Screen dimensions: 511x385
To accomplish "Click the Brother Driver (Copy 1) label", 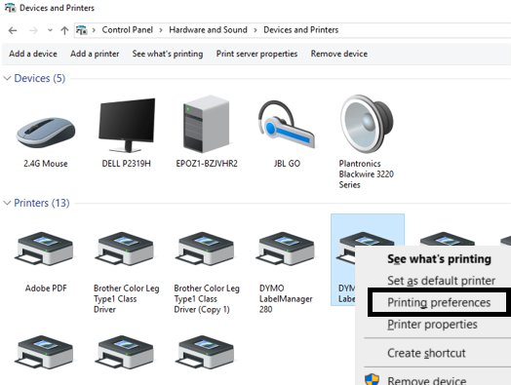I will click(x=207, y=298).
